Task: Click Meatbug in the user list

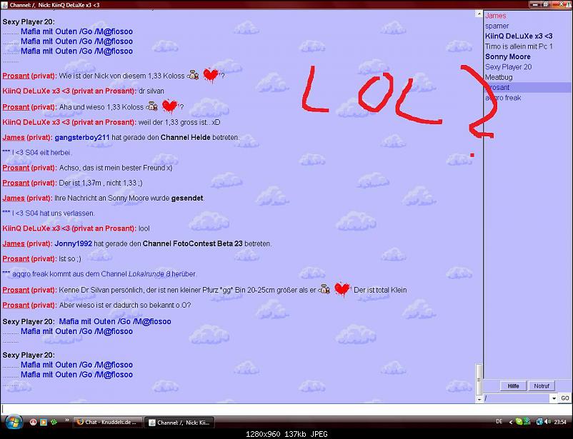Action: [x=499, y=77]
